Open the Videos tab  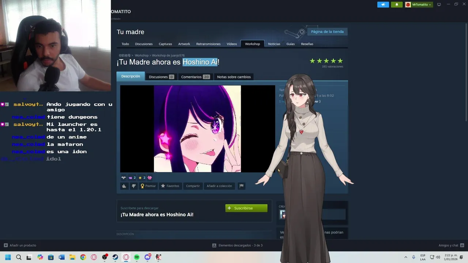[x=232, y=44]
